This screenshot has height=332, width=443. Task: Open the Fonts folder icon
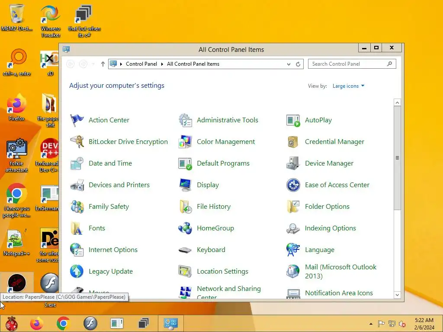[77, 228]
